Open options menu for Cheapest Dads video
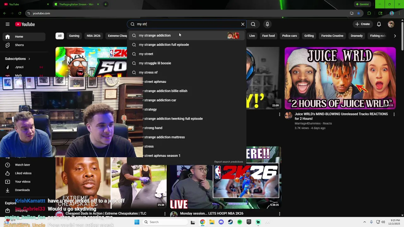Image resolution: width=404 pixels, height=227 pixels. pos(165,214)
